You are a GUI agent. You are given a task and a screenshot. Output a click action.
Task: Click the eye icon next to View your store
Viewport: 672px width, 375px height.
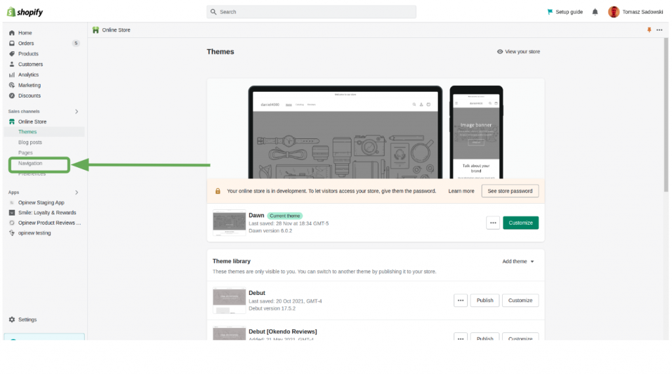pos(499,52)
